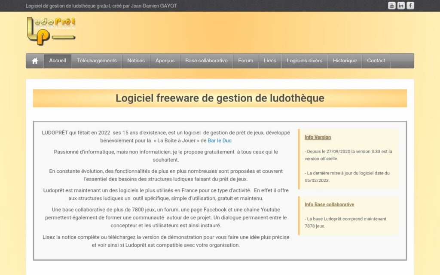Click the paragraph starting Passionné d'informatique
The height and width of the screenshot is (275, 440).
166,156
